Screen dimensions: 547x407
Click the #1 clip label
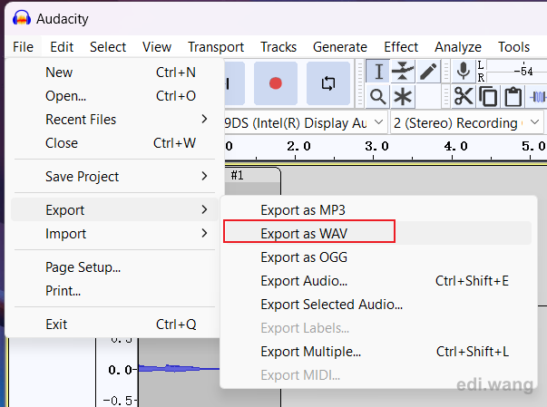click(x=238, y=175)
